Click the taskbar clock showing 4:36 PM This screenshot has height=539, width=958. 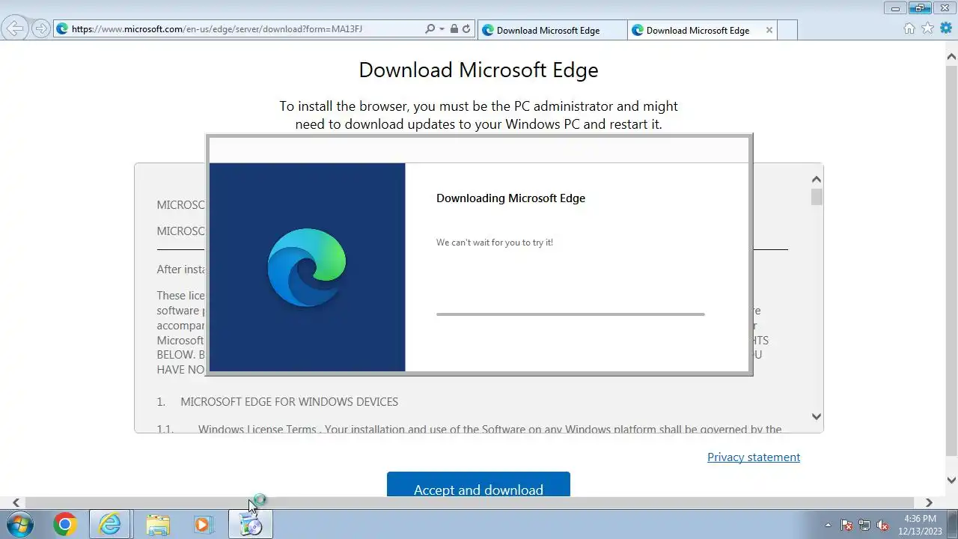[920, 525]
